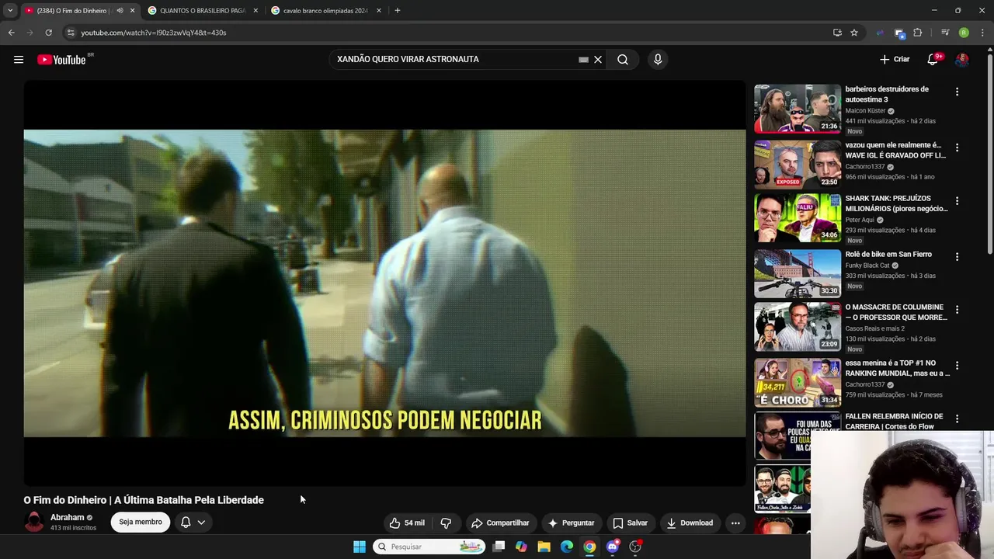The width and height of the screenshot is (994, 559).
Task: Open menu for barbeiros destruidores de autoestima 3
Action: pos(957,92)
